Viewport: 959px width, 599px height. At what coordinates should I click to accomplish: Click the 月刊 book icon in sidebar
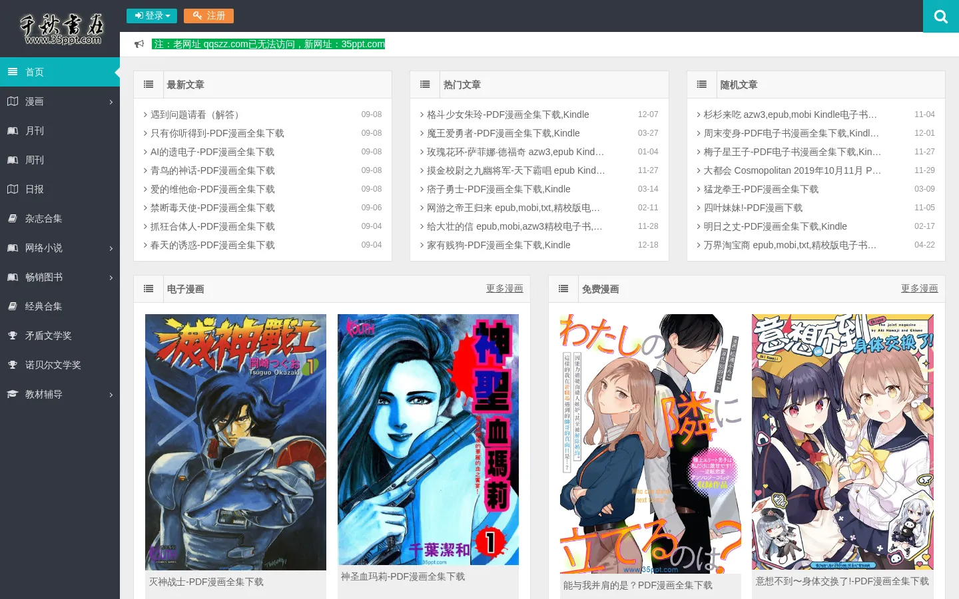13,130
